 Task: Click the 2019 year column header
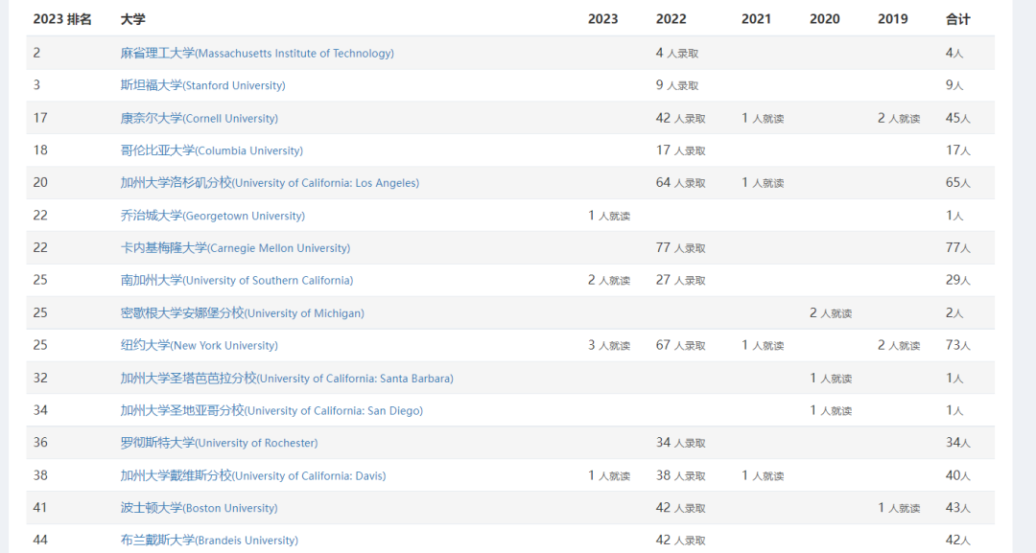(893, 19)
